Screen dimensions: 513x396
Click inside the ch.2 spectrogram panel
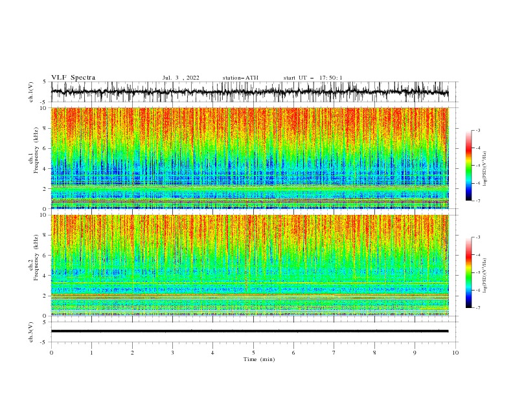point(249,265)
